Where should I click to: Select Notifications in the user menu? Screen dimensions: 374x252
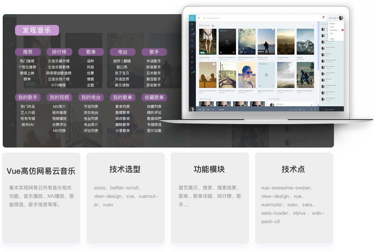[334, 30]
